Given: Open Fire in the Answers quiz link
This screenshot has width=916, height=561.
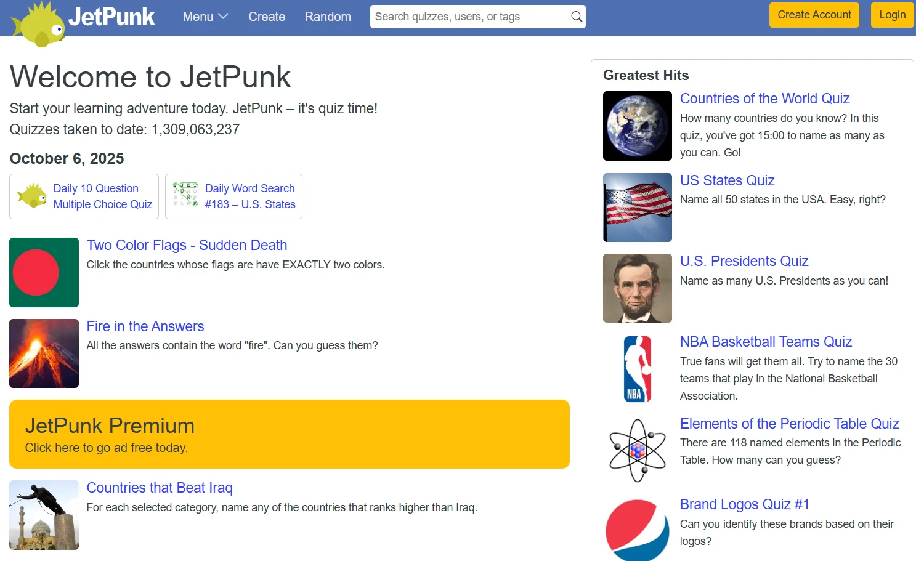Looking at the screenshot, I should click(x=145, y=326).
